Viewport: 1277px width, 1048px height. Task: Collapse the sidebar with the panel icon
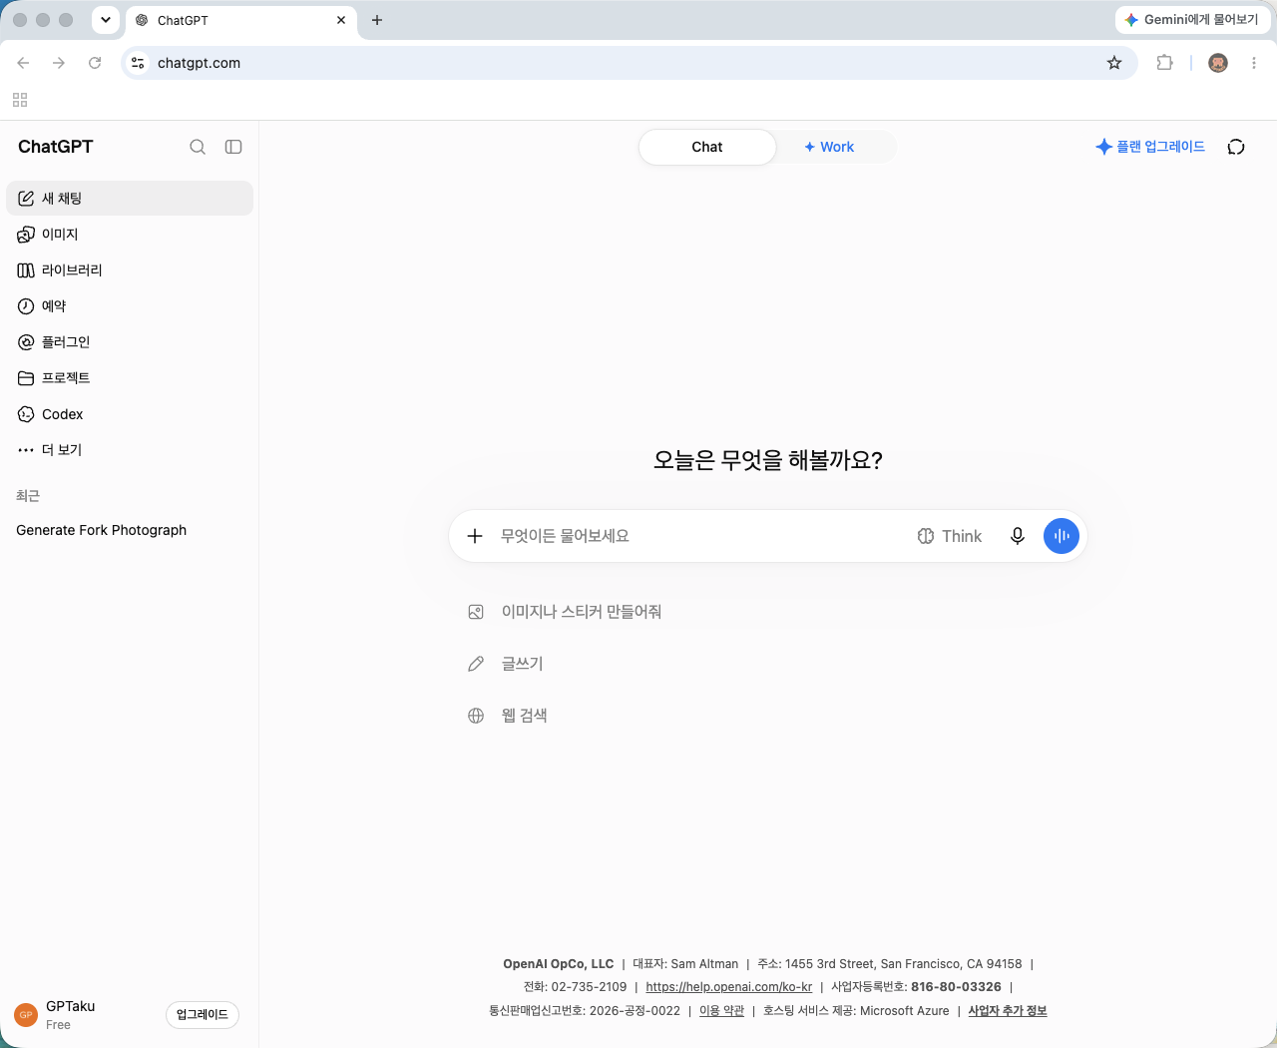[x=233, y=147]
